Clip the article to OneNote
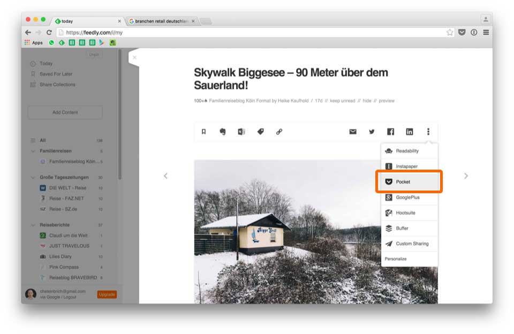Viewport: 514px width, 334px height. pyautogui.click(x=241, y=132)
